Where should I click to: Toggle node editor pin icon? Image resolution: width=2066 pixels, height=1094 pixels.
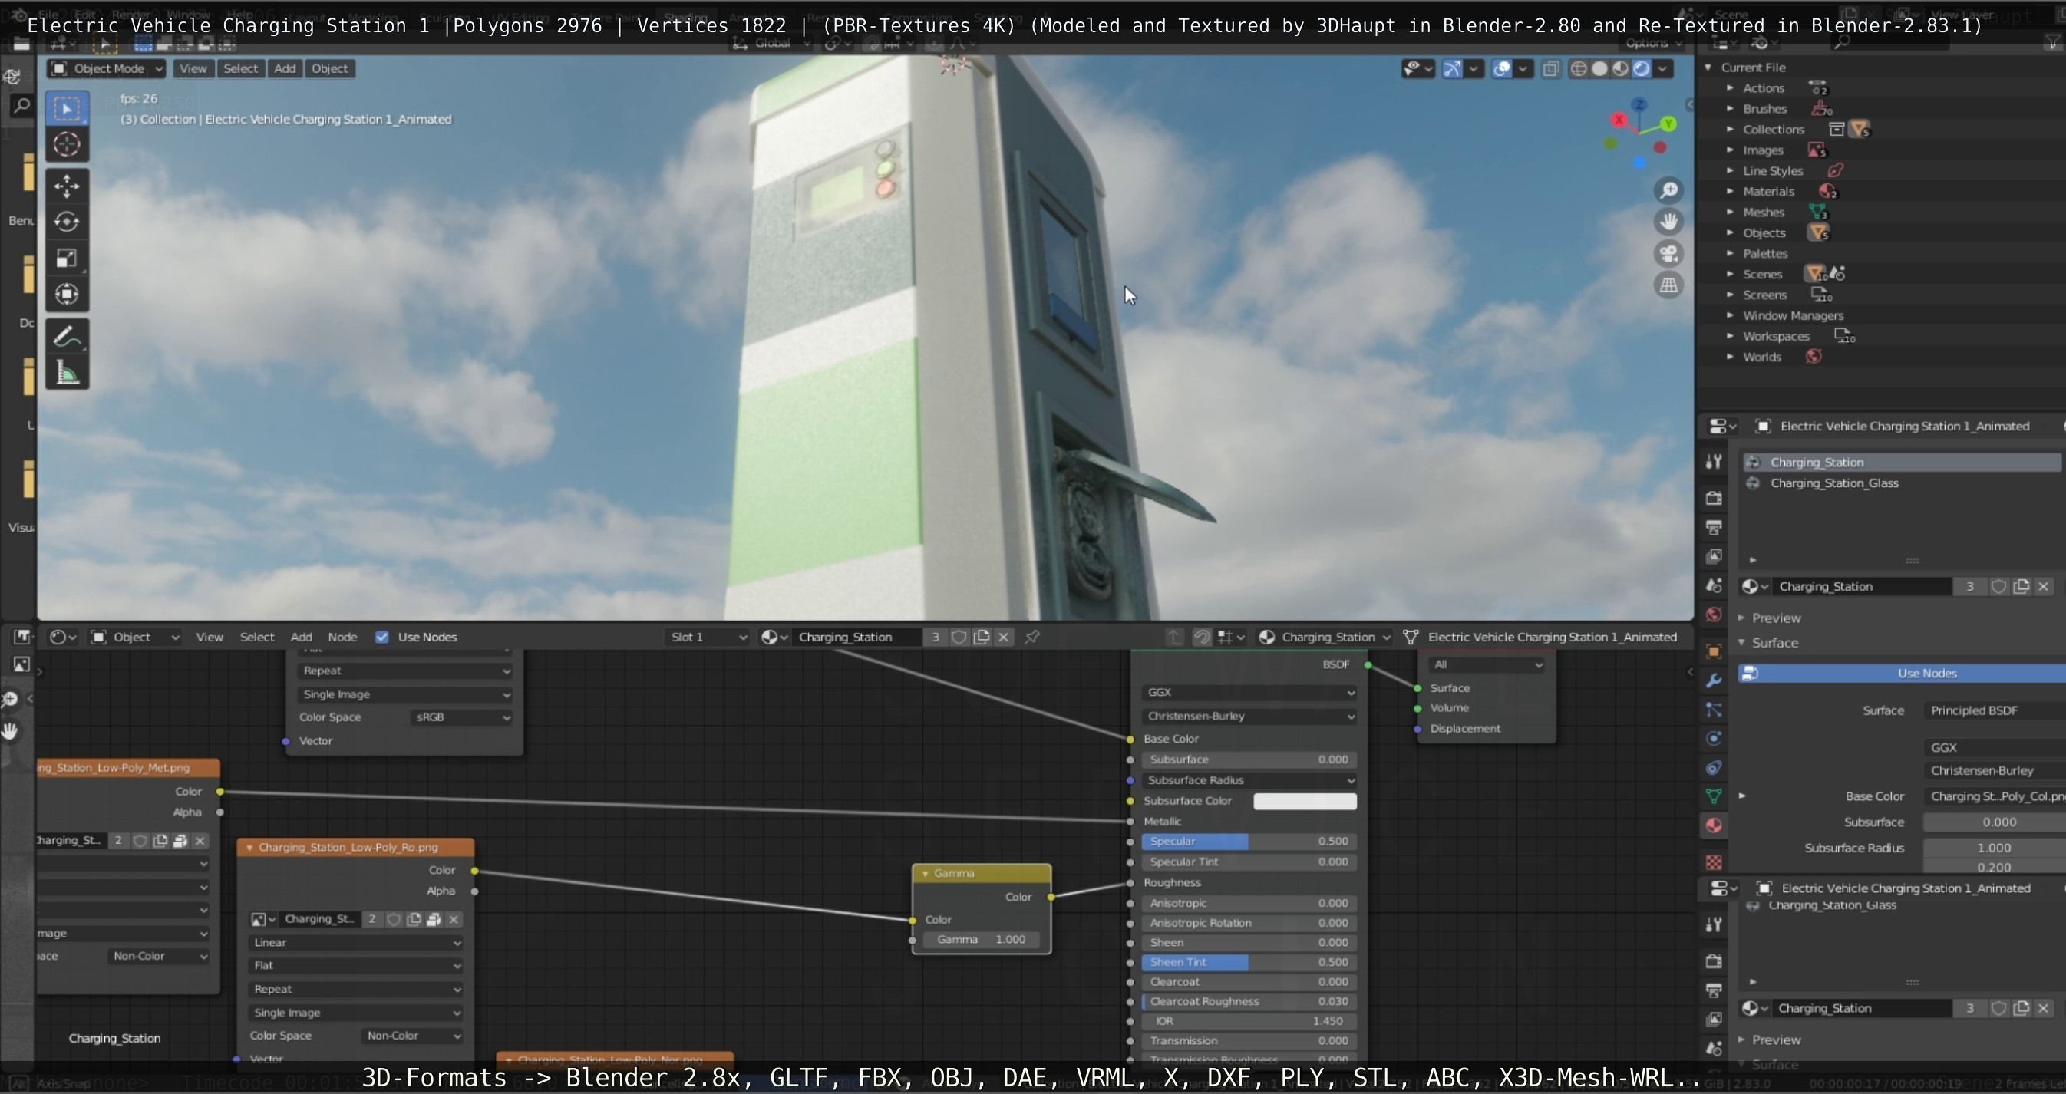pyautogui.click(x=1032, y=638)
